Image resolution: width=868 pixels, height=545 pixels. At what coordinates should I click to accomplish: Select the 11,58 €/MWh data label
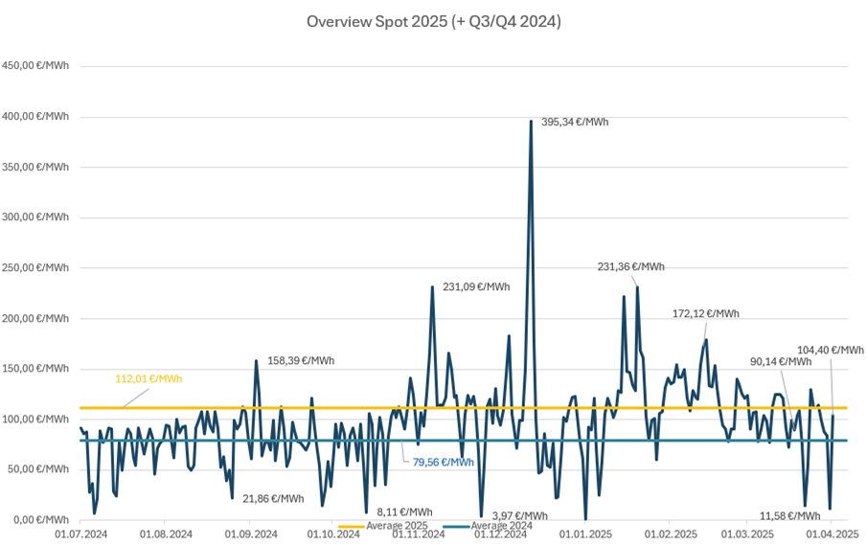(x=789, y=515)
